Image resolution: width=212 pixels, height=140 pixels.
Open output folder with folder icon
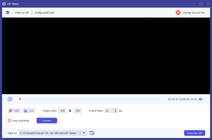coord(92,133)
